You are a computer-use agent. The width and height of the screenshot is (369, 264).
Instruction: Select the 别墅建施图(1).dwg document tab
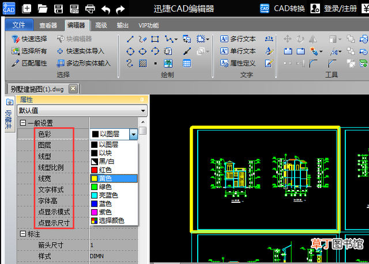[x=37, y=89]
